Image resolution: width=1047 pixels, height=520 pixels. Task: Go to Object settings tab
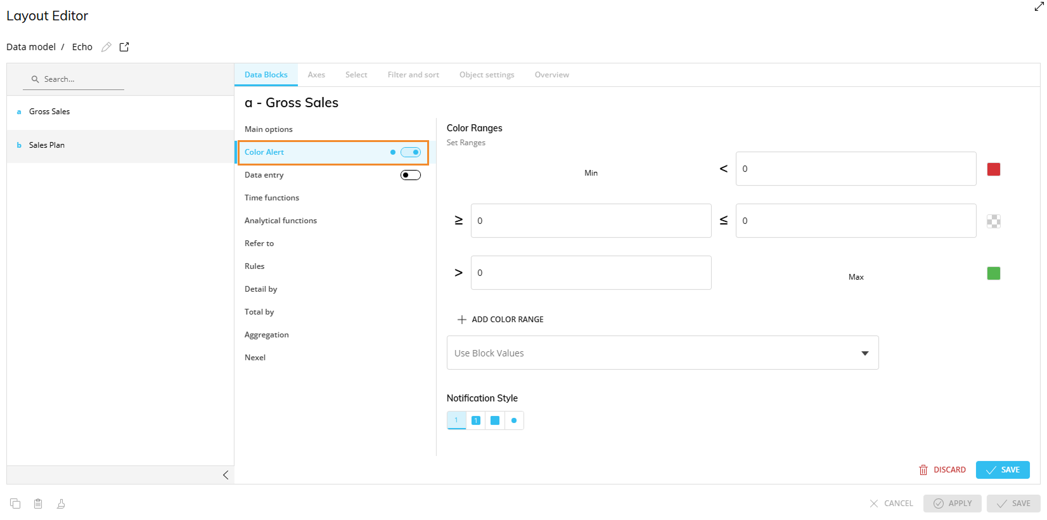[x=487, y=75]
